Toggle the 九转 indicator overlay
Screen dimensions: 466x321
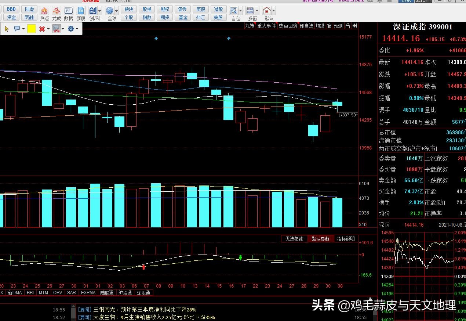pos(250,26)
